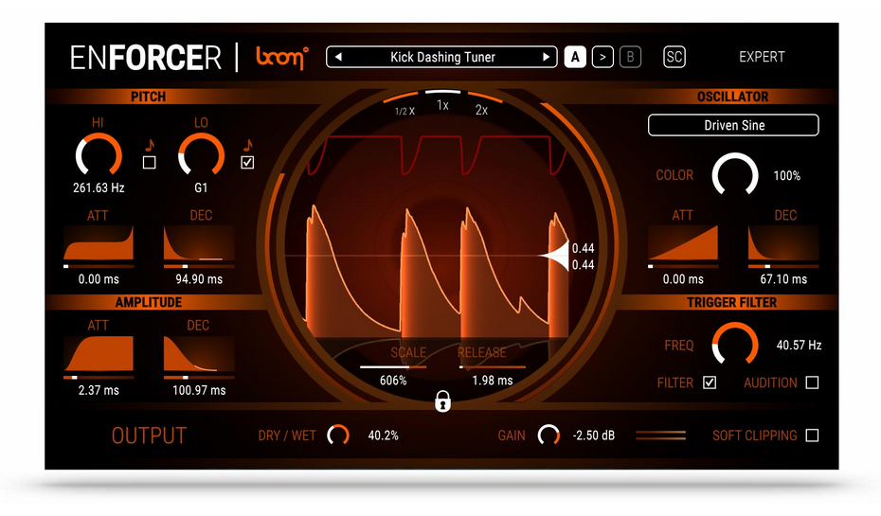Adjust the pitch HI knob
The width and height of the screenshot is (881, 516).
click(99, 155)
